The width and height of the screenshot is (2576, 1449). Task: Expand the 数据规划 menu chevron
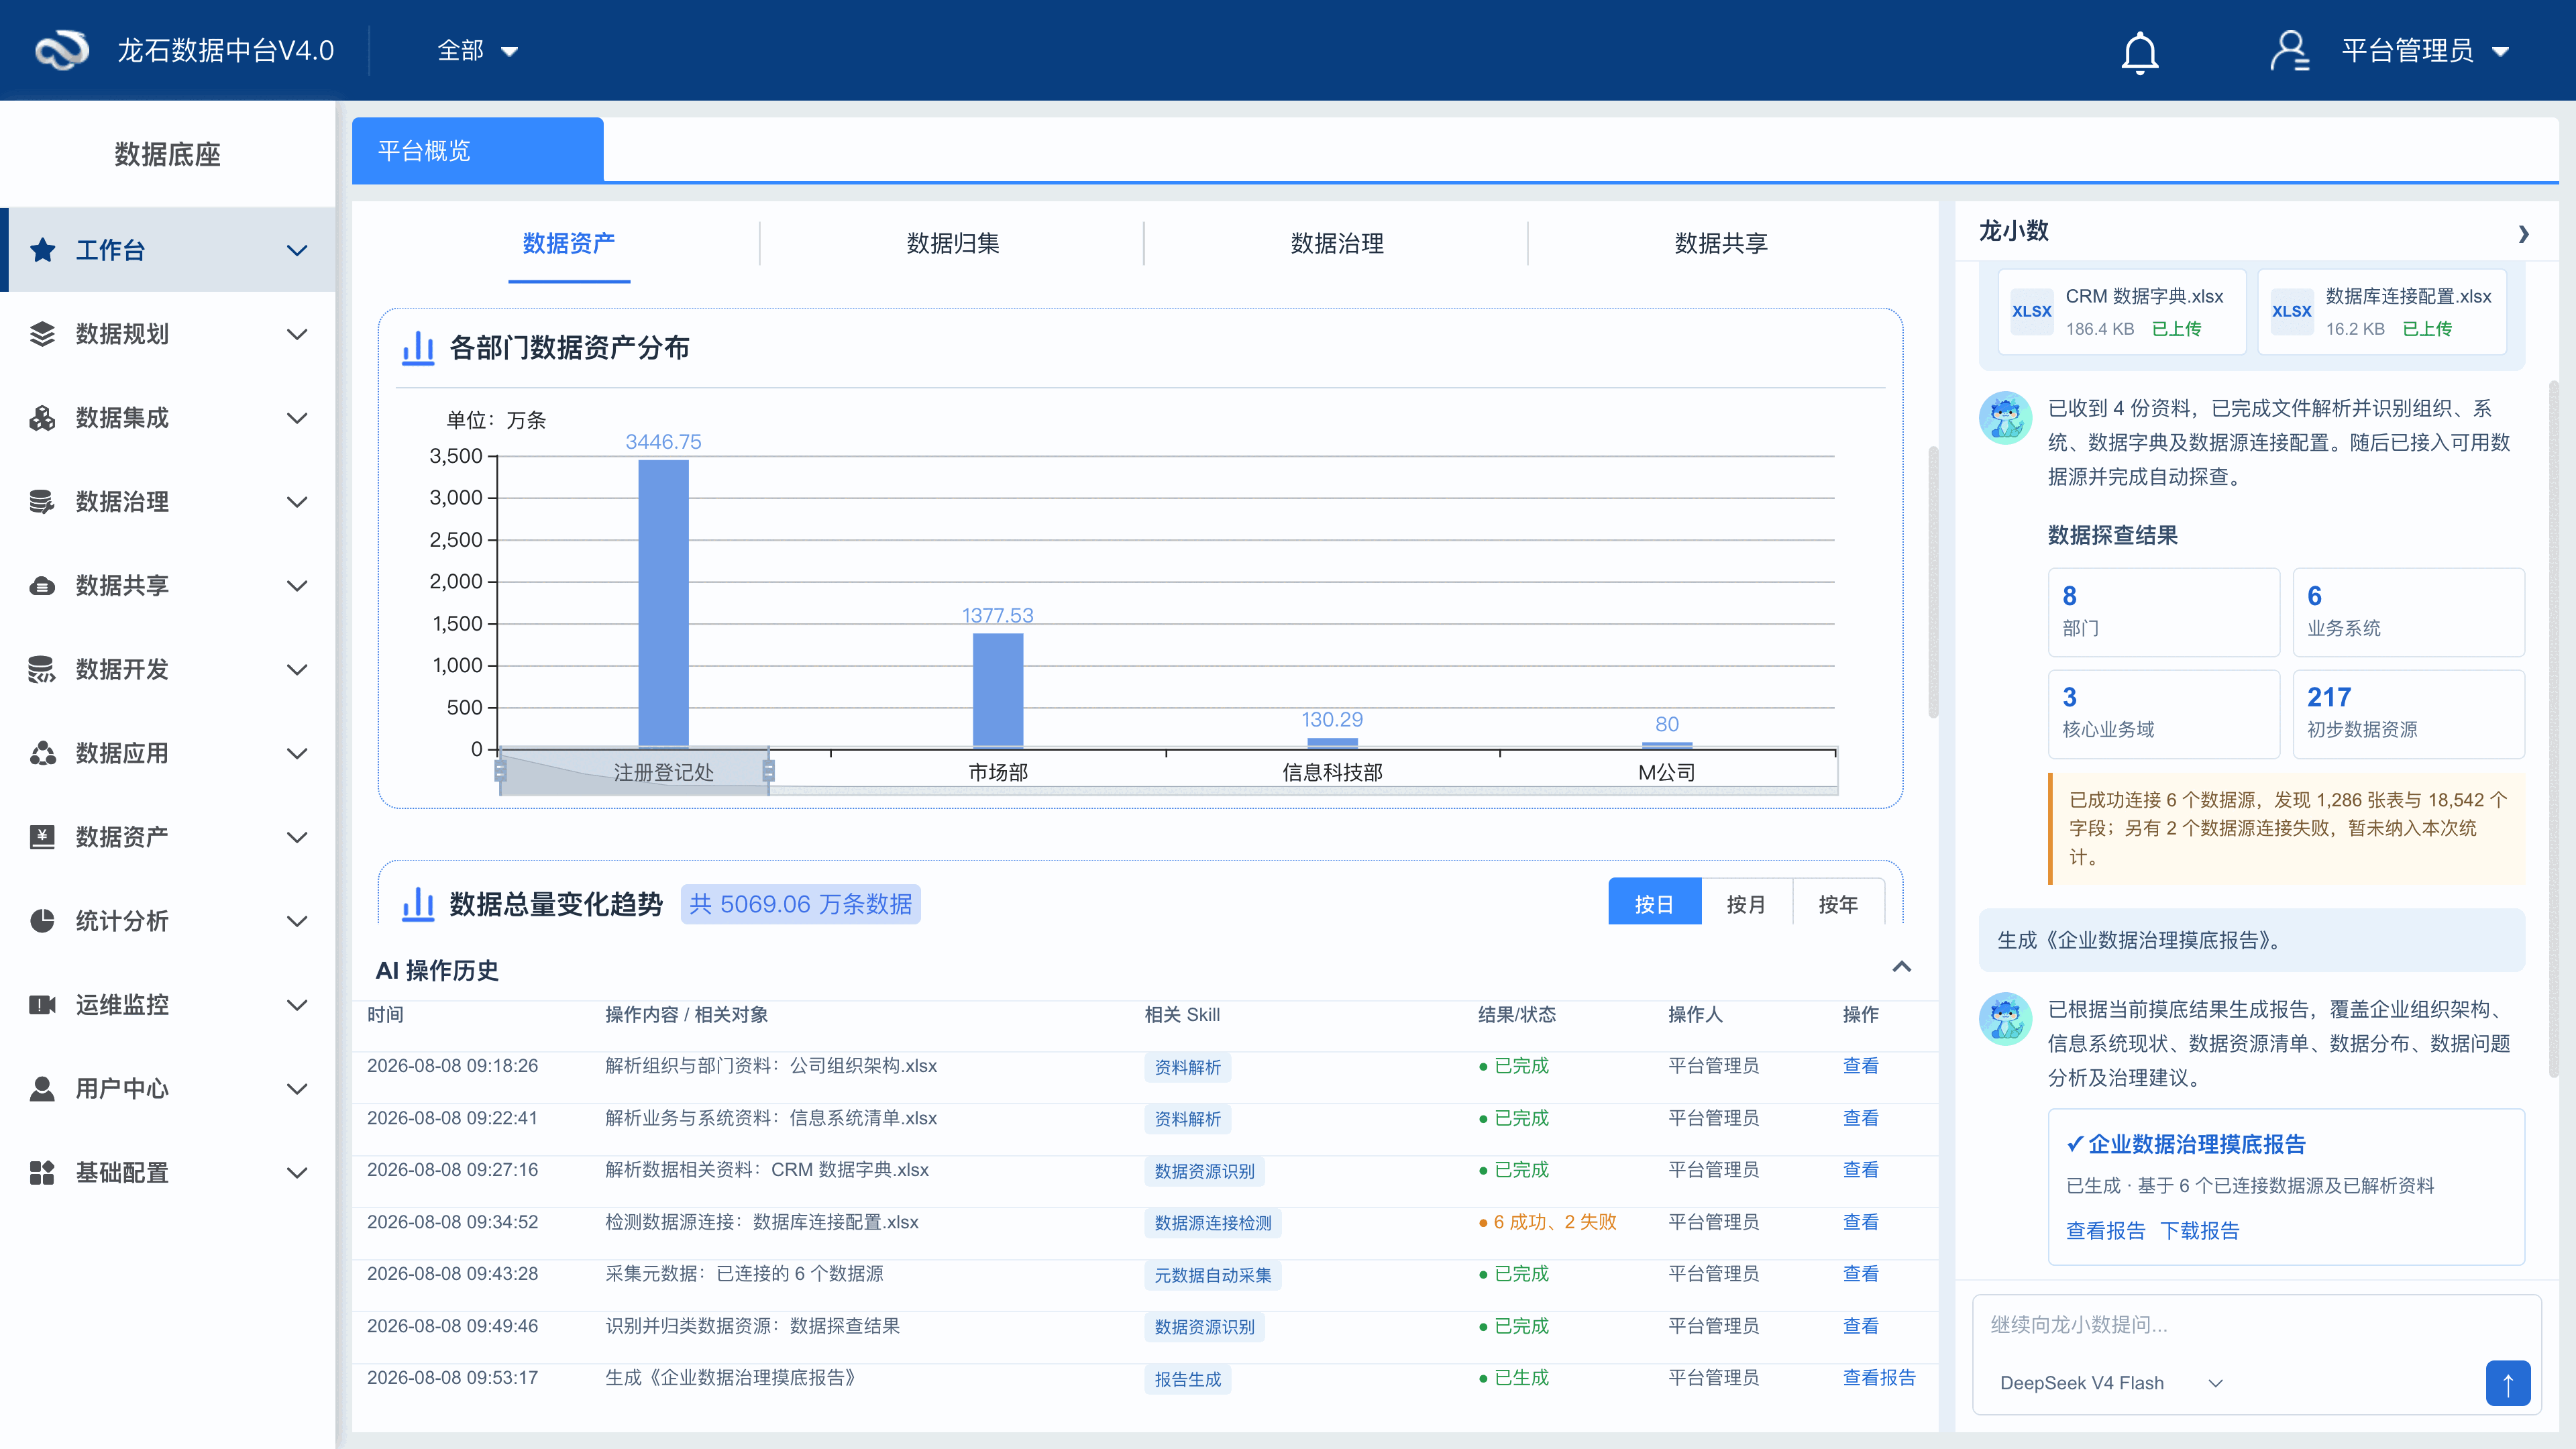[297, 334]
